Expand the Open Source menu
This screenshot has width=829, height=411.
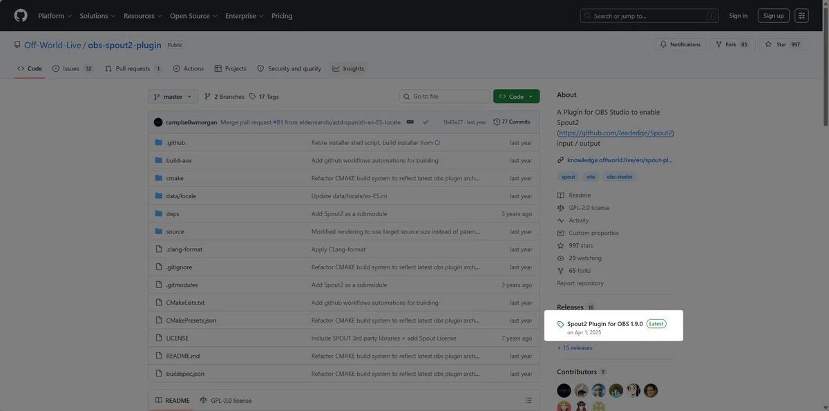193,16
